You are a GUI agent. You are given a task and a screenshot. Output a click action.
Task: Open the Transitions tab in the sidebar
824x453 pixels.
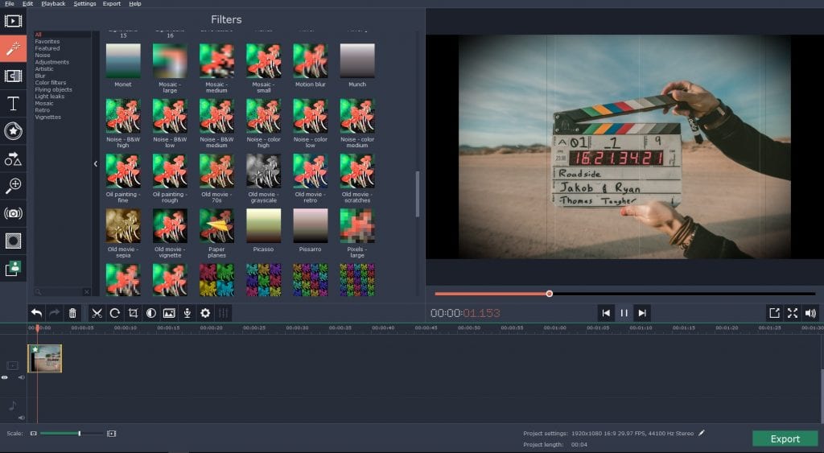13,76
